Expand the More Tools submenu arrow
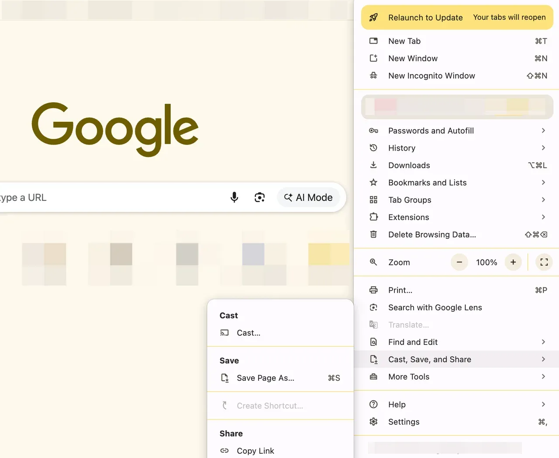This screenshot has height=458, width=559. [543, 376]
